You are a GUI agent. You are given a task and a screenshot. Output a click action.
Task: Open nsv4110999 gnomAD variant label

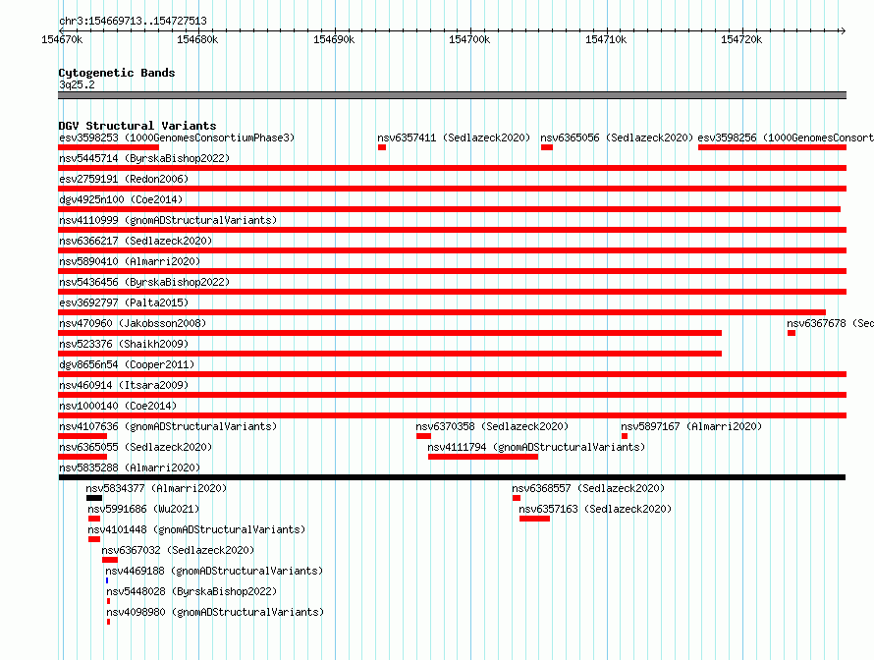[168, 220]
